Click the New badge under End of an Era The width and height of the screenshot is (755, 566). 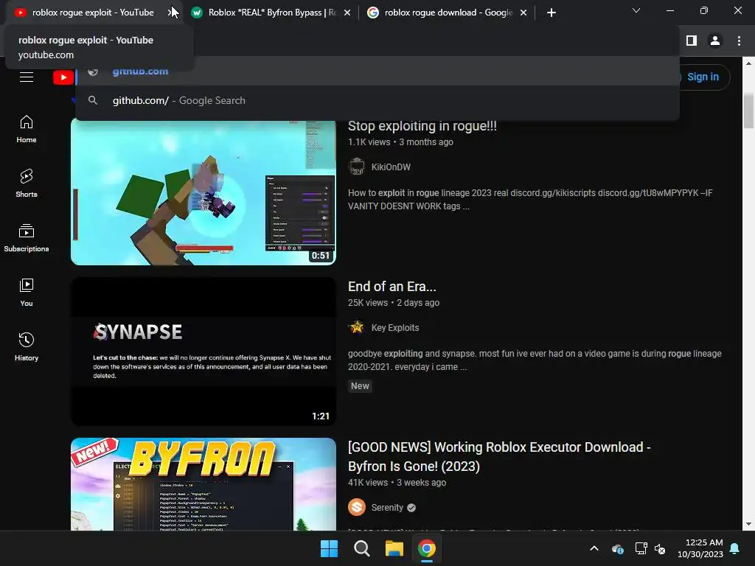[360, 386]
